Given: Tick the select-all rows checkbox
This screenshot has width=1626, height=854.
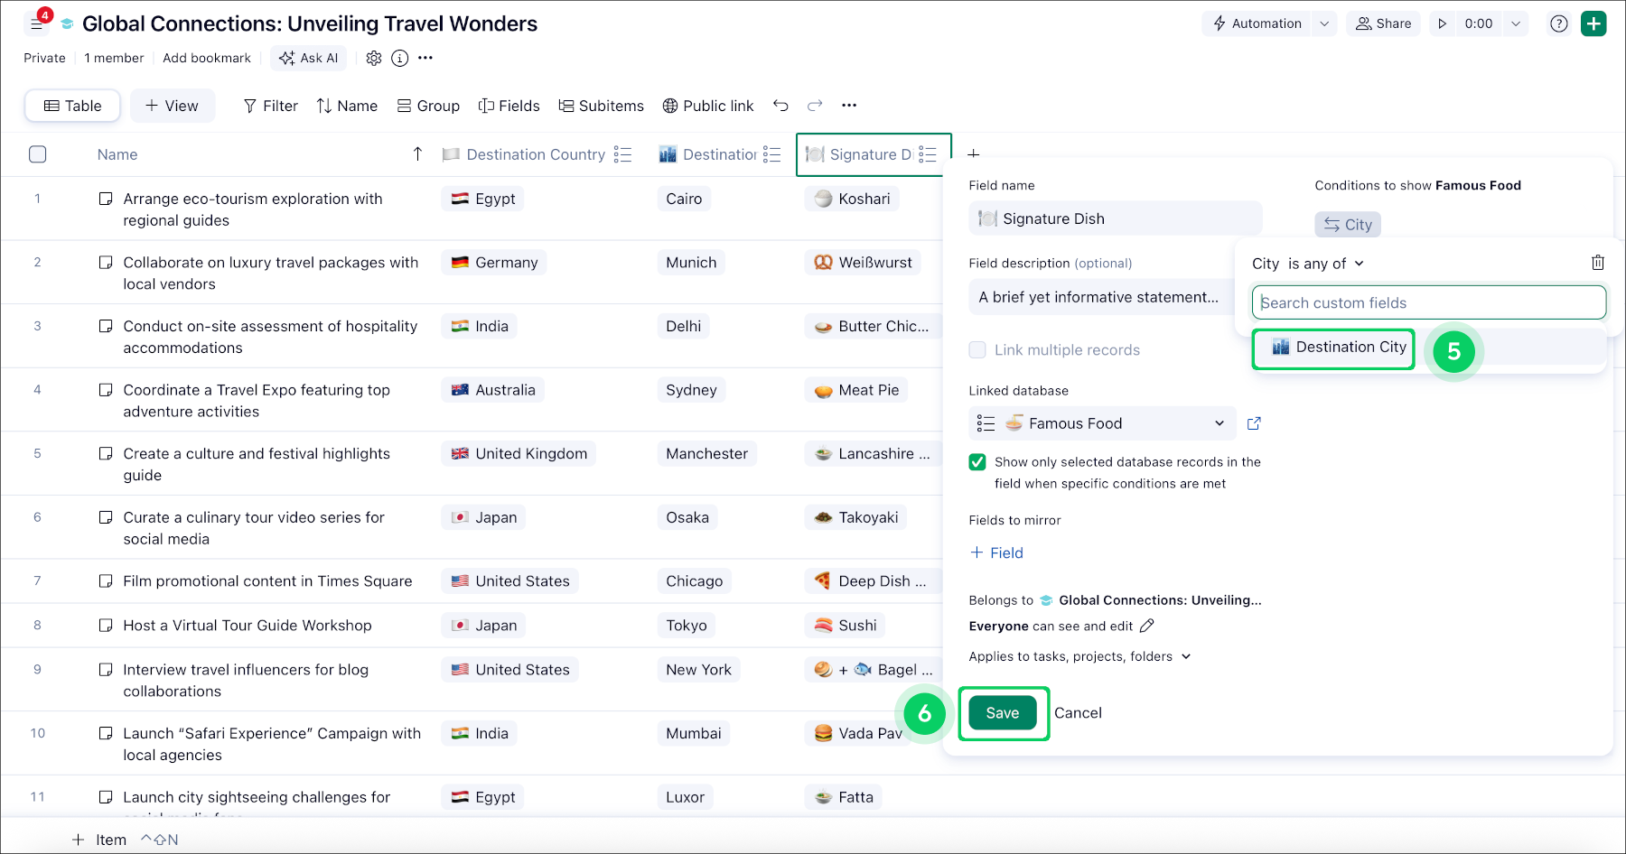Looking at the screenshot, I should click(x=38, y=154).
